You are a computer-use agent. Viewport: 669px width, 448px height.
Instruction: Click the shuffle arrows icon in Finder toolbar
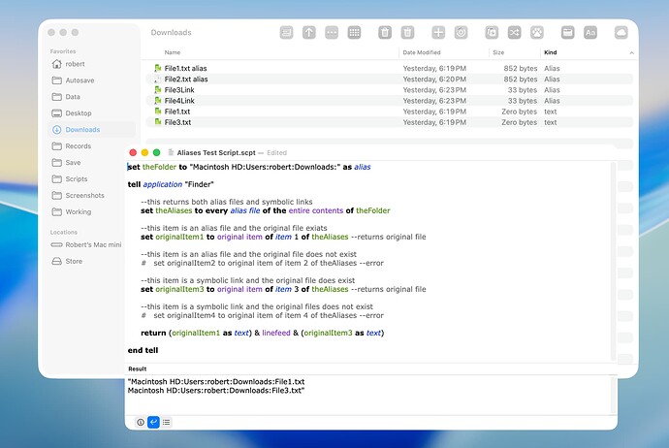pos(514,32)
